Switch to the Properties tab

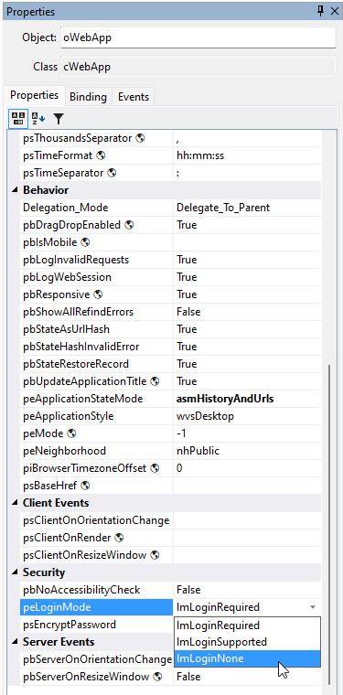click(x=34, y=95)
